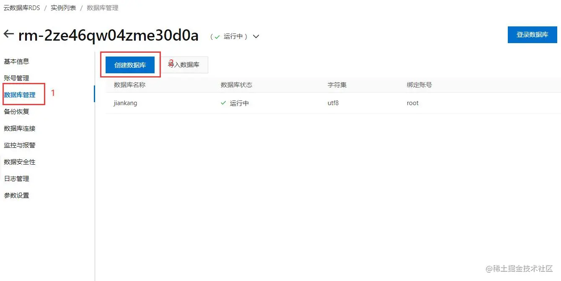Click the instance ID rm-2ze46qw04zme30d0a title
Image resolution: width=561 pixels, height=281 pixels.
109,36
